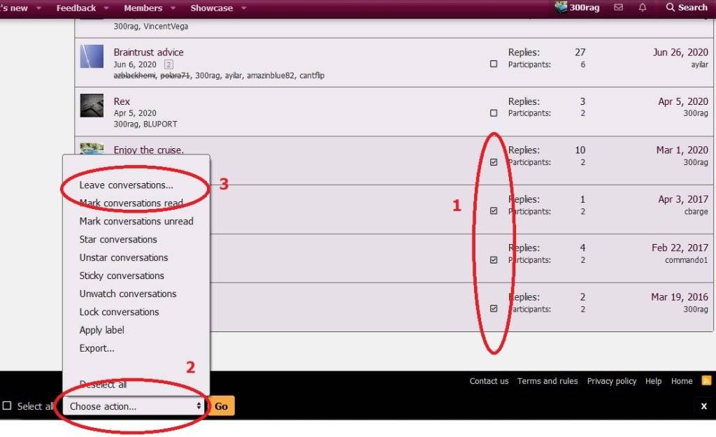
Task: Click the 300rag user avatar in navbar
Action: (x=561, y=8)
